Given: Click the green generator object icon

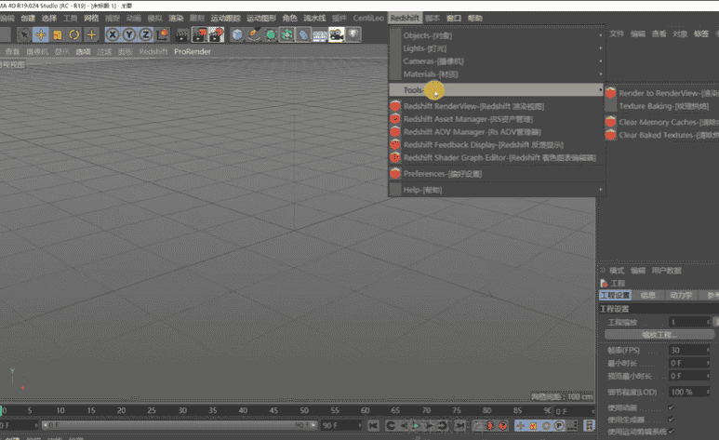Looking at the screenshot, I should click(271, 34).
